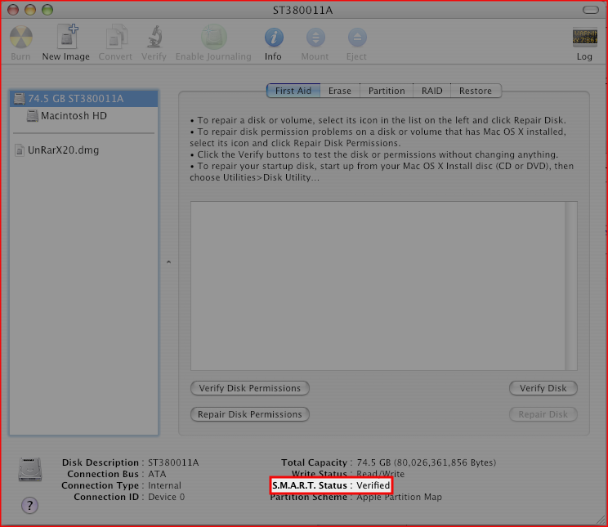
Task: Click the Total Capacity value text
Action: coord(426,462)
